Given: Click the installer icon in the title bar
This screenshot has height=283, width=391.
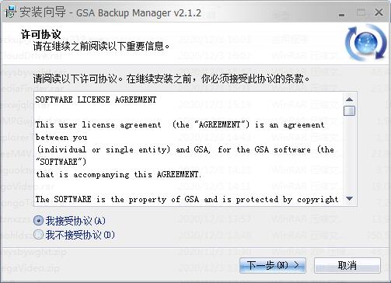Looking at the screenshot, I should click(11, 12).
